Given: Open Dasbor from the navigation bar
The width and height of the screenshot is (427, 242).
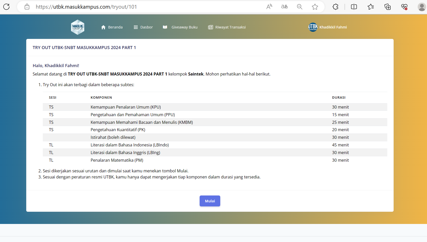Looking at the screenshot, I should click(143, 27).
